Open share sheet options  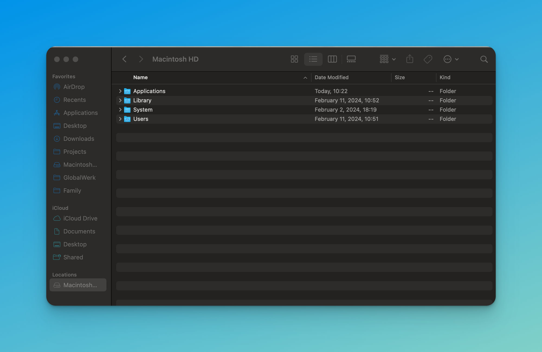410,59
